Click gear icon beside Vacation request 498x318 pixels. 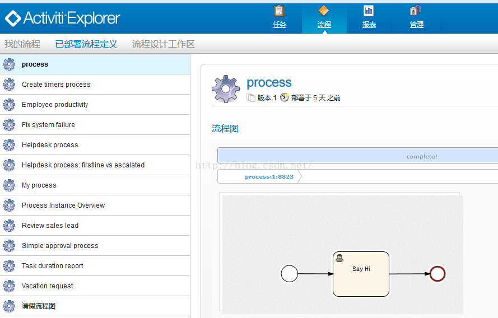[x=9, y=286]
